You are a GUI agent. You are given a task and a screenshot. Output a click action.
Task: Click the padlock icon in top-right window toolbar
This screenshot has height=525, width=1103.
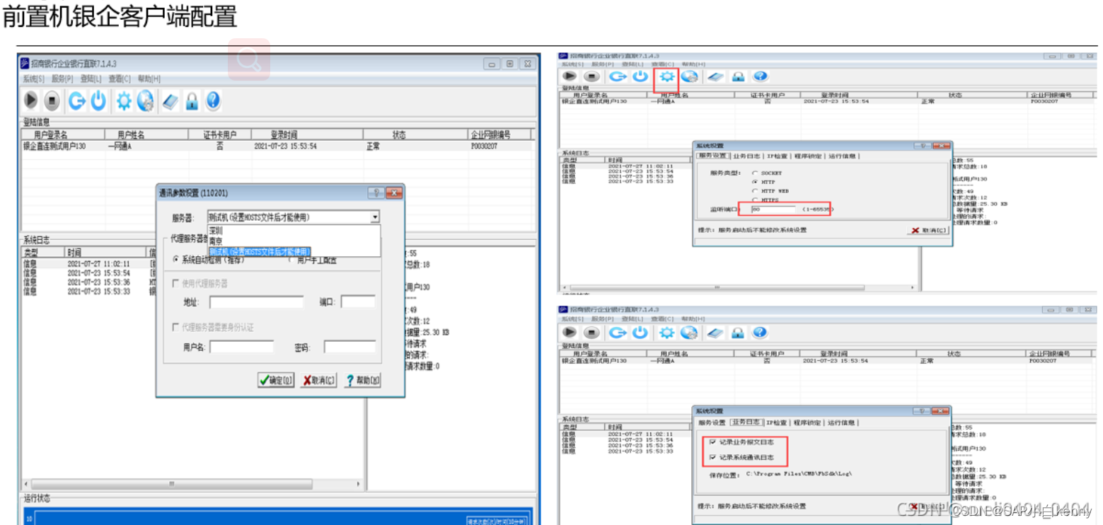(738, 76)
